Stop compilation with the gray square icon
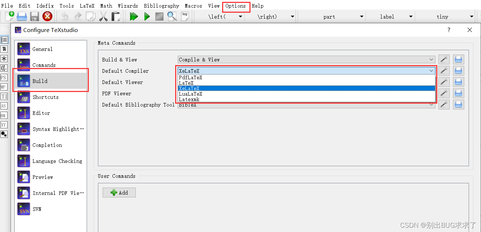Image resolution: width=481 pixels, height=232 pixels. [159, 16]
